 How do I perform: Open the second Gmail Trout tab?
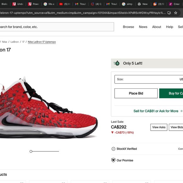(112, 4)
